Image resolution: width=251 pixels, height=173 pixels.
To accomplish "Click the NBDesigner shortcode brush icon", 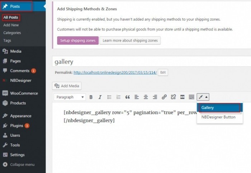I will 200,97.
